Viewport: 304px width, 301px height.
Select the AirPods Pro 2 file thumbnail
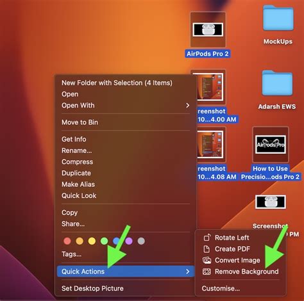tap(208, 29)
